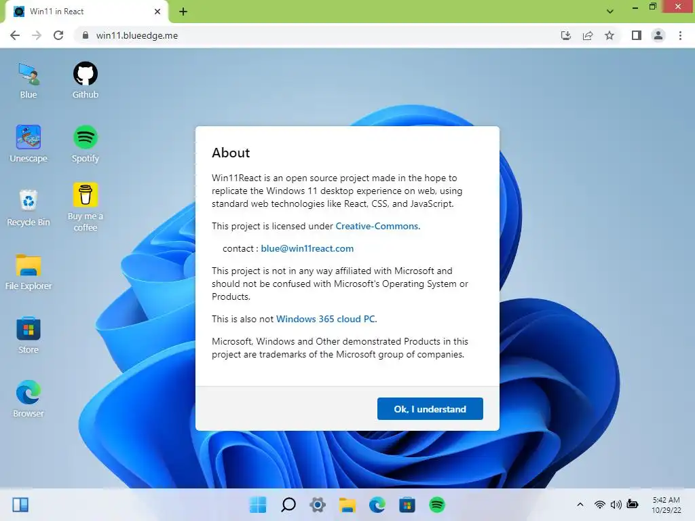Launch the Browser desktop icon
Image resolution: width=695 pixels, height=521 pixels.
[29, 399]
